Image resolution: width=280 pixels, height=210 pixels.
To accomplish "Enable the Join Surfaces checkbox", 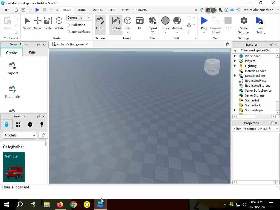I will click(68, 32).
